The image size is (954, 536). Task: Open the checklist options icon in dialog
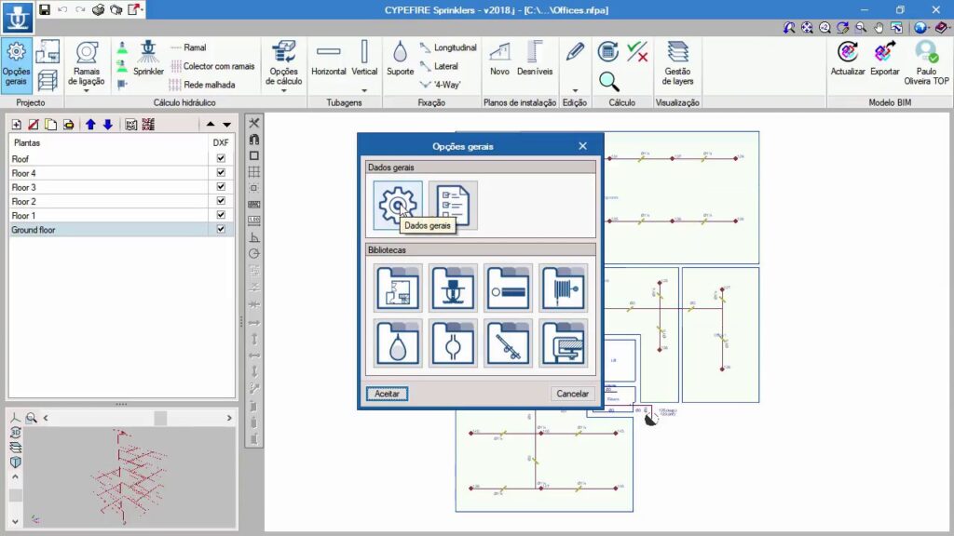pyautogui.click(x=454, y=205)
